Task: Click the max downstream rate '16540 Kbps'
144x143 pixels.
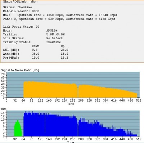Action: (x=108, y=15)
